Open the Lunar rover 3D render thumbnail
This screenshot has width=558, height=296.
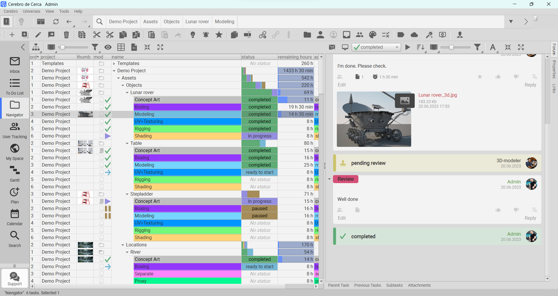click(374, 119)
